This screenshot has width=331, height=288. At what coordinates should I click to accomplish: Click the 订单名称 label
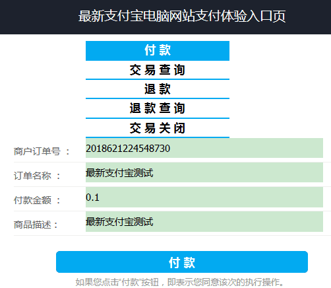point(37,176)
